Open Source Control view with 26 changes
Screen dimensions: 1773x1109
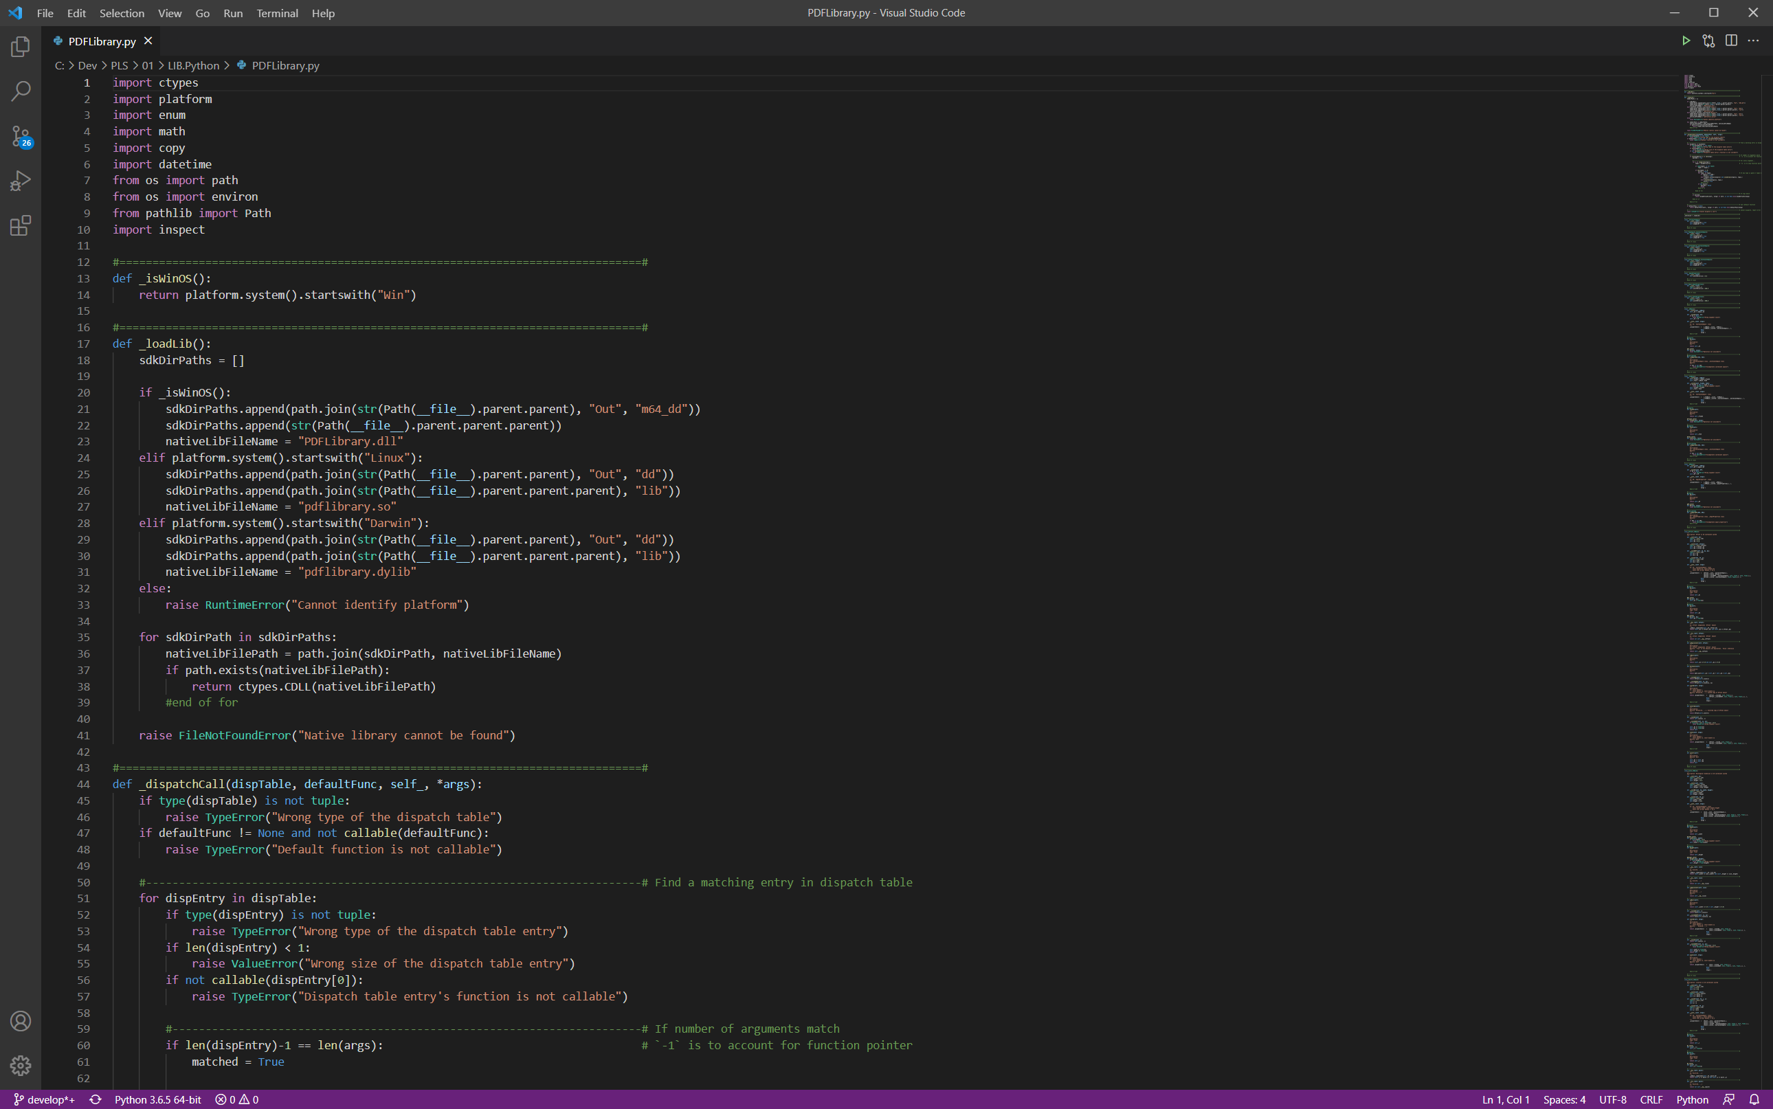click(21, 135)
